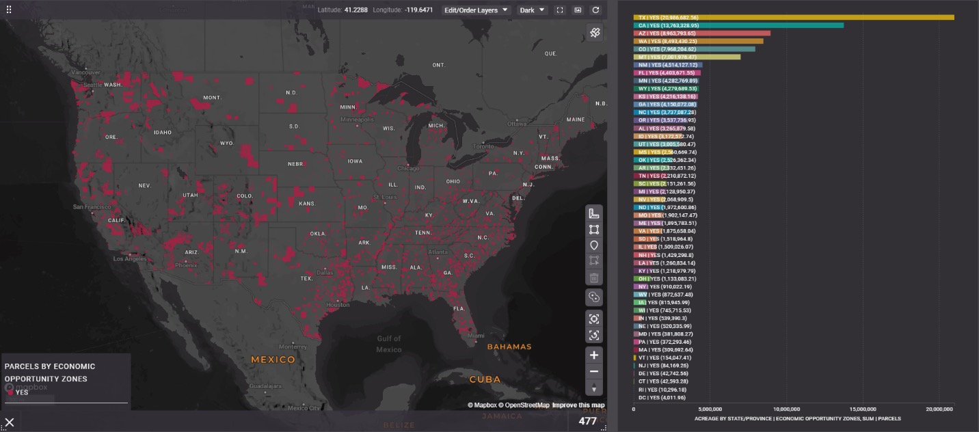The height and width of the screenshot is (432, 979).
Task: Click the trash delete drawing icon
Action: click(x=594, y=278)
